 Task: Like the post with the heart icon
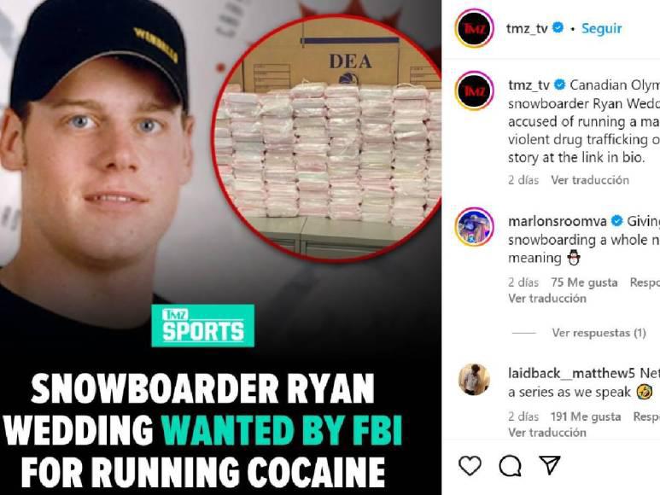pyautogui.click(x=470, y=466)
